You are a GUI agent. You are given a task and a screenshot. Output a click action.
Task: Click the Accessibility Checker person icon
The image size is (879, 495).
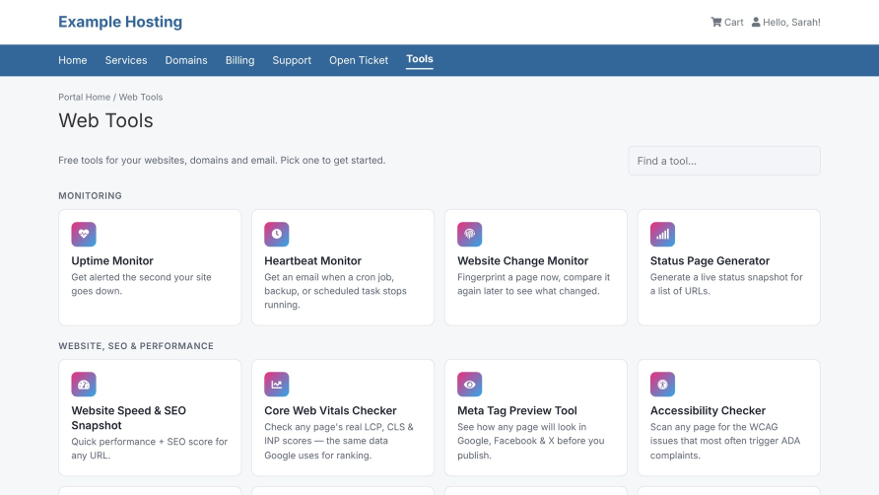[x=662, y=384]
